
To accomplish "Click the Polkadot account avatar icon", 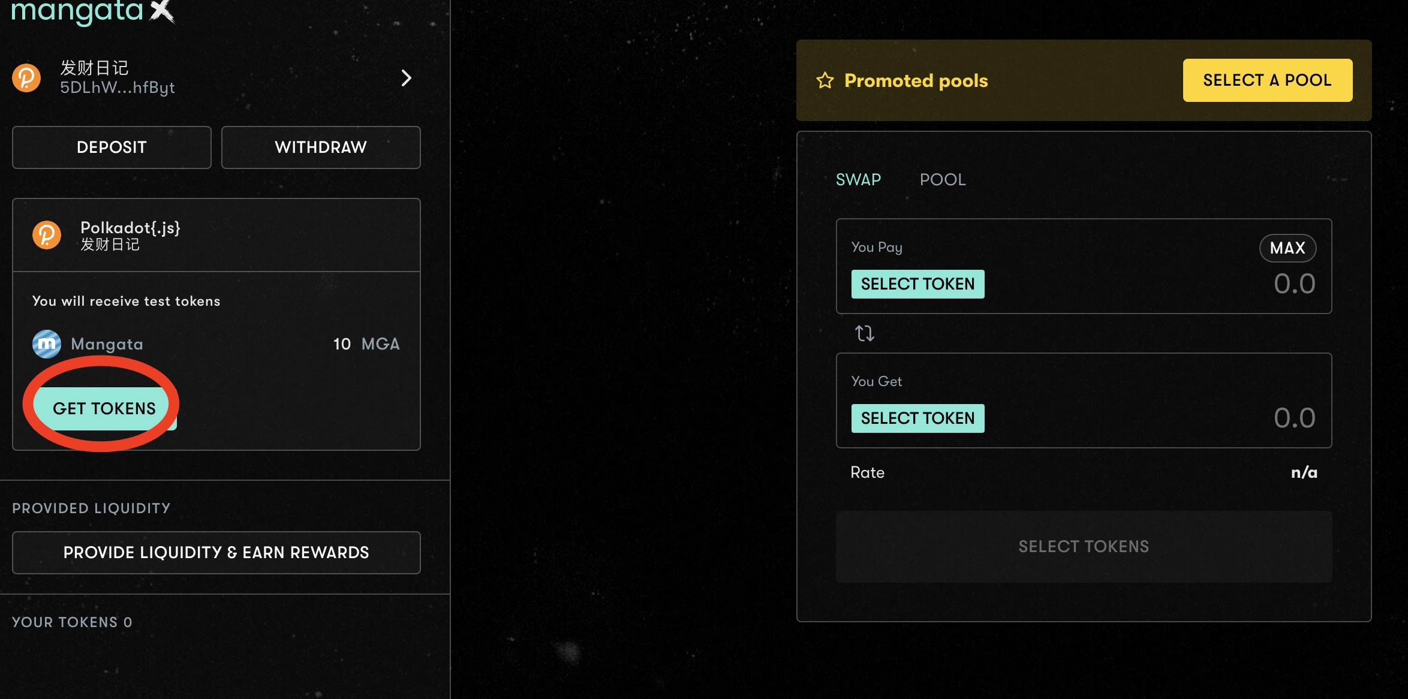I will pos(26,78).
